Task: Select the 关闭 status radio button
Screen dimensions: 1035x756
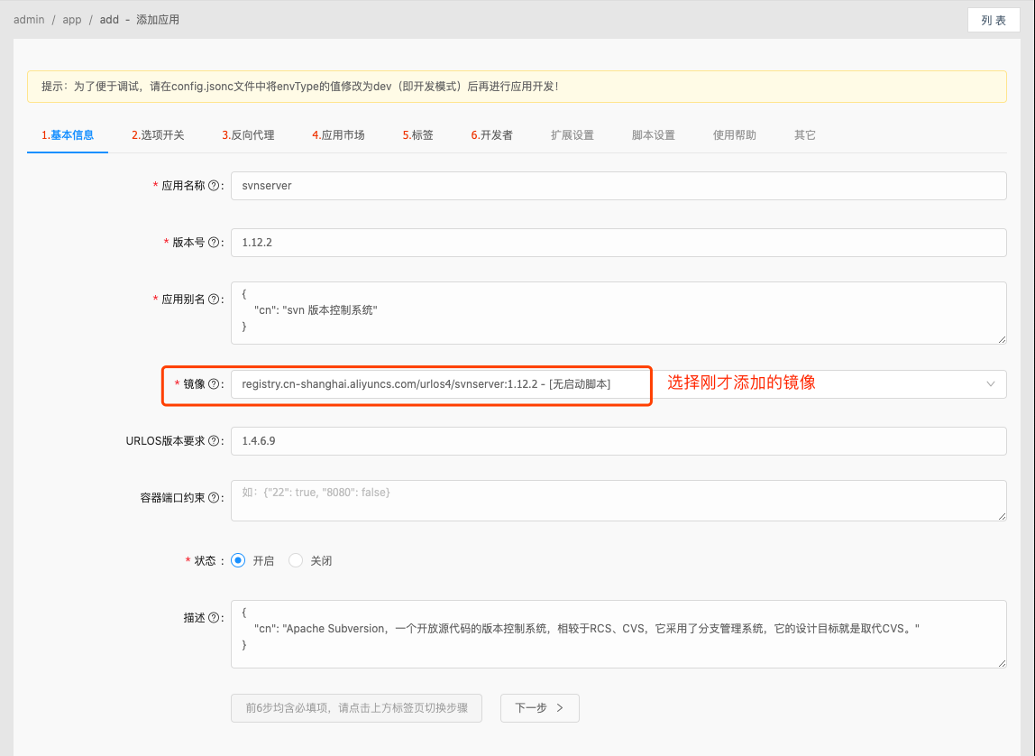Action: (296, 560)
